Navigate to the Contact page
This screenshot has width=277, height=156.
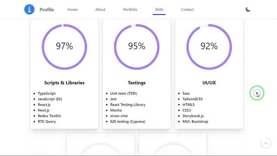point(187,10)
